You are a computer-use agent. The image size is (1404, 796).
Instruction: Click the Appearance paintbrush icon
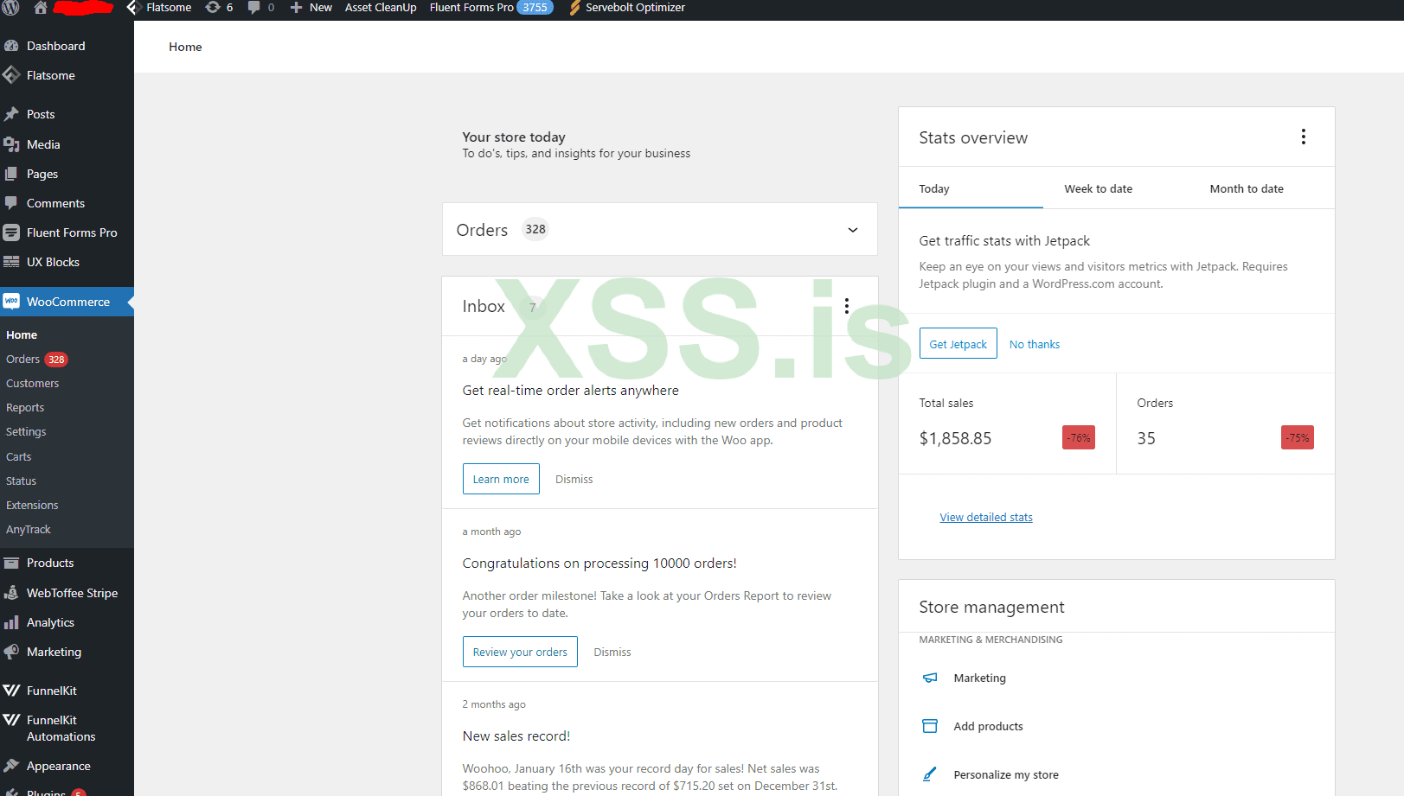coord(11,766)
